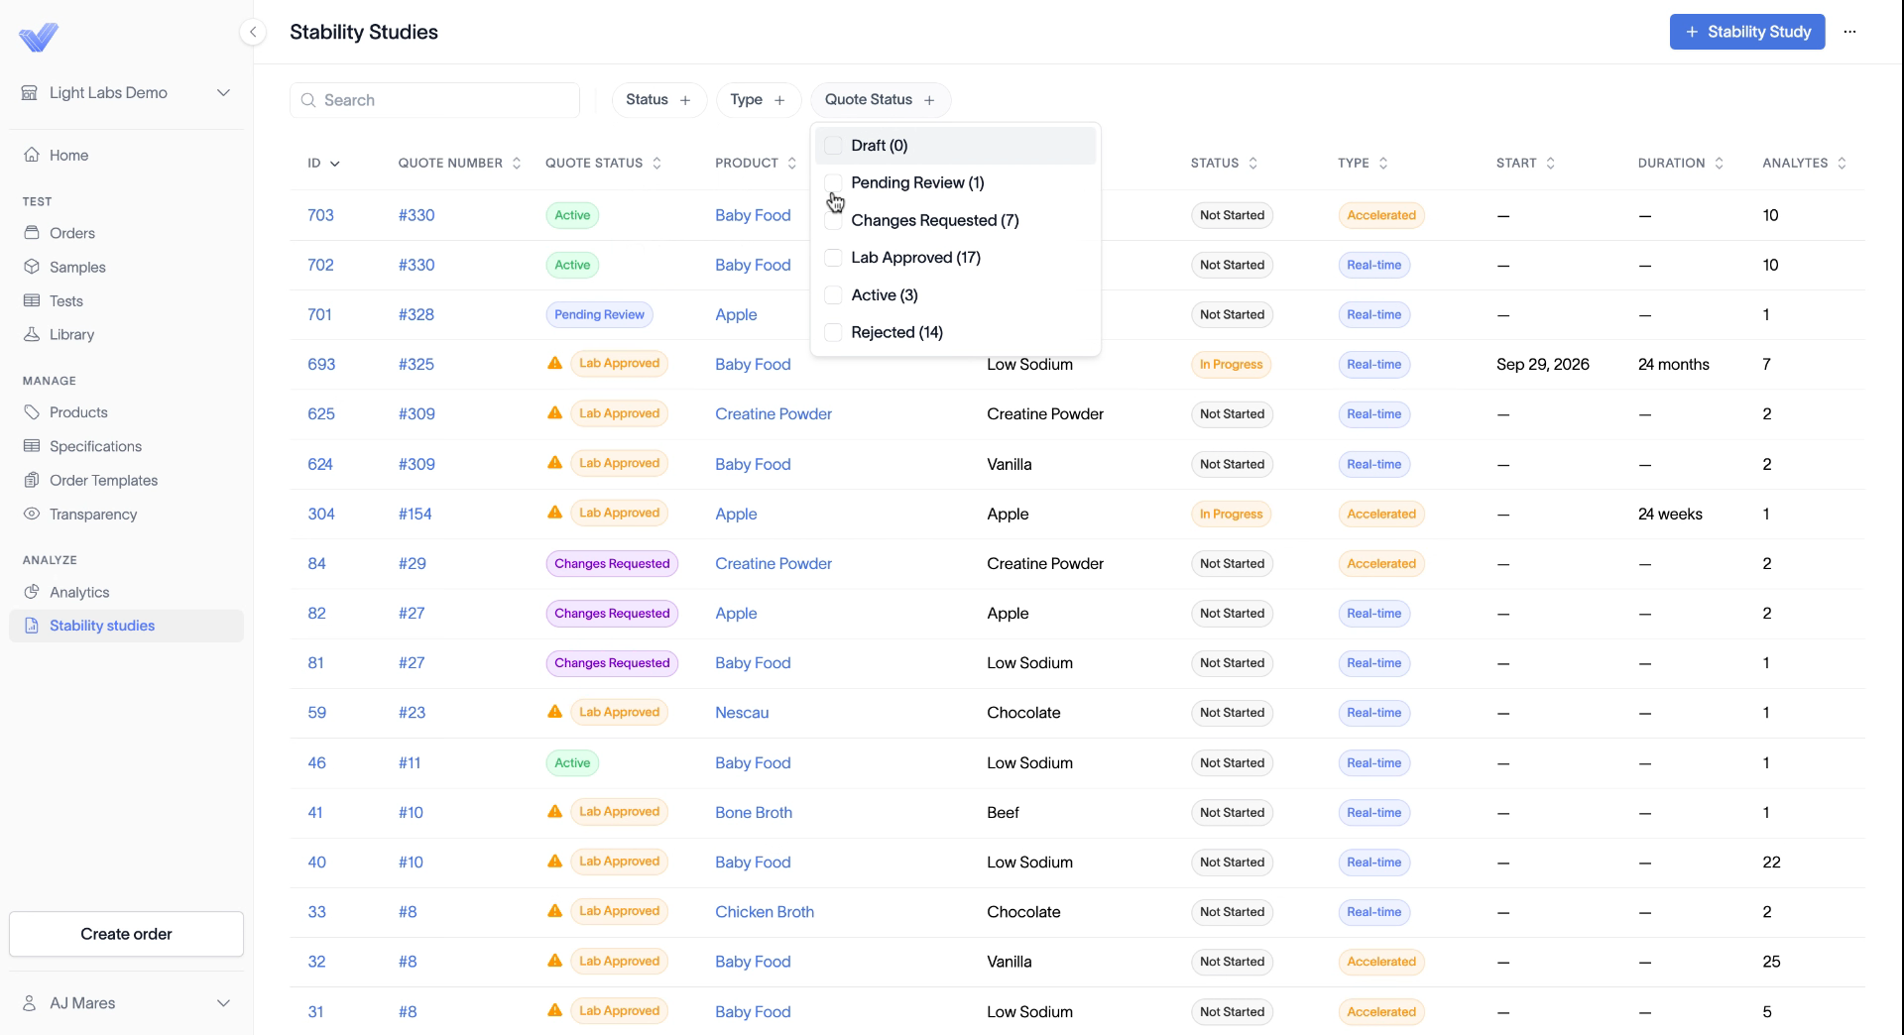Click the warning icon in row 693
The height and width of the screenshot is (1035, 1904).
555,364
